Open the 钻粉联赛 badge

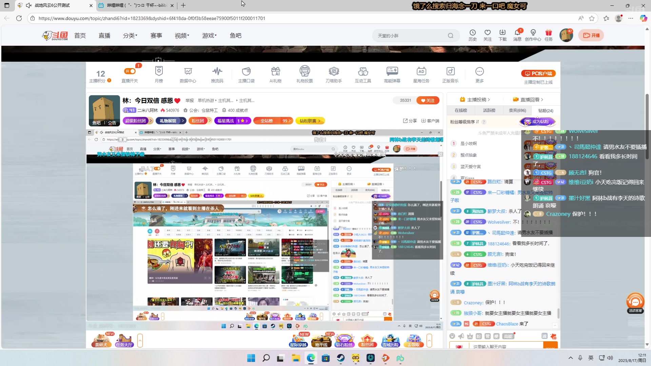tap(310, 121)
